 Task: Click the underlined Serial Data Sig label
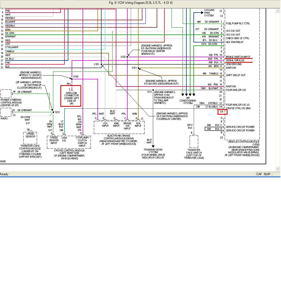coord(235,61)
